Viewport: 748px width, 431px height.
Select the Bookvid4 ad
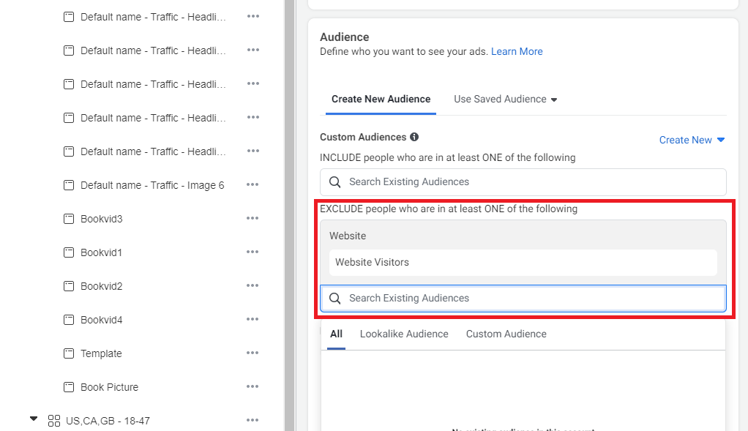[x=101, y=320]
